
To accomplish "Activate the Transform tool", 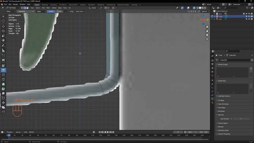I will click(3, 41).
